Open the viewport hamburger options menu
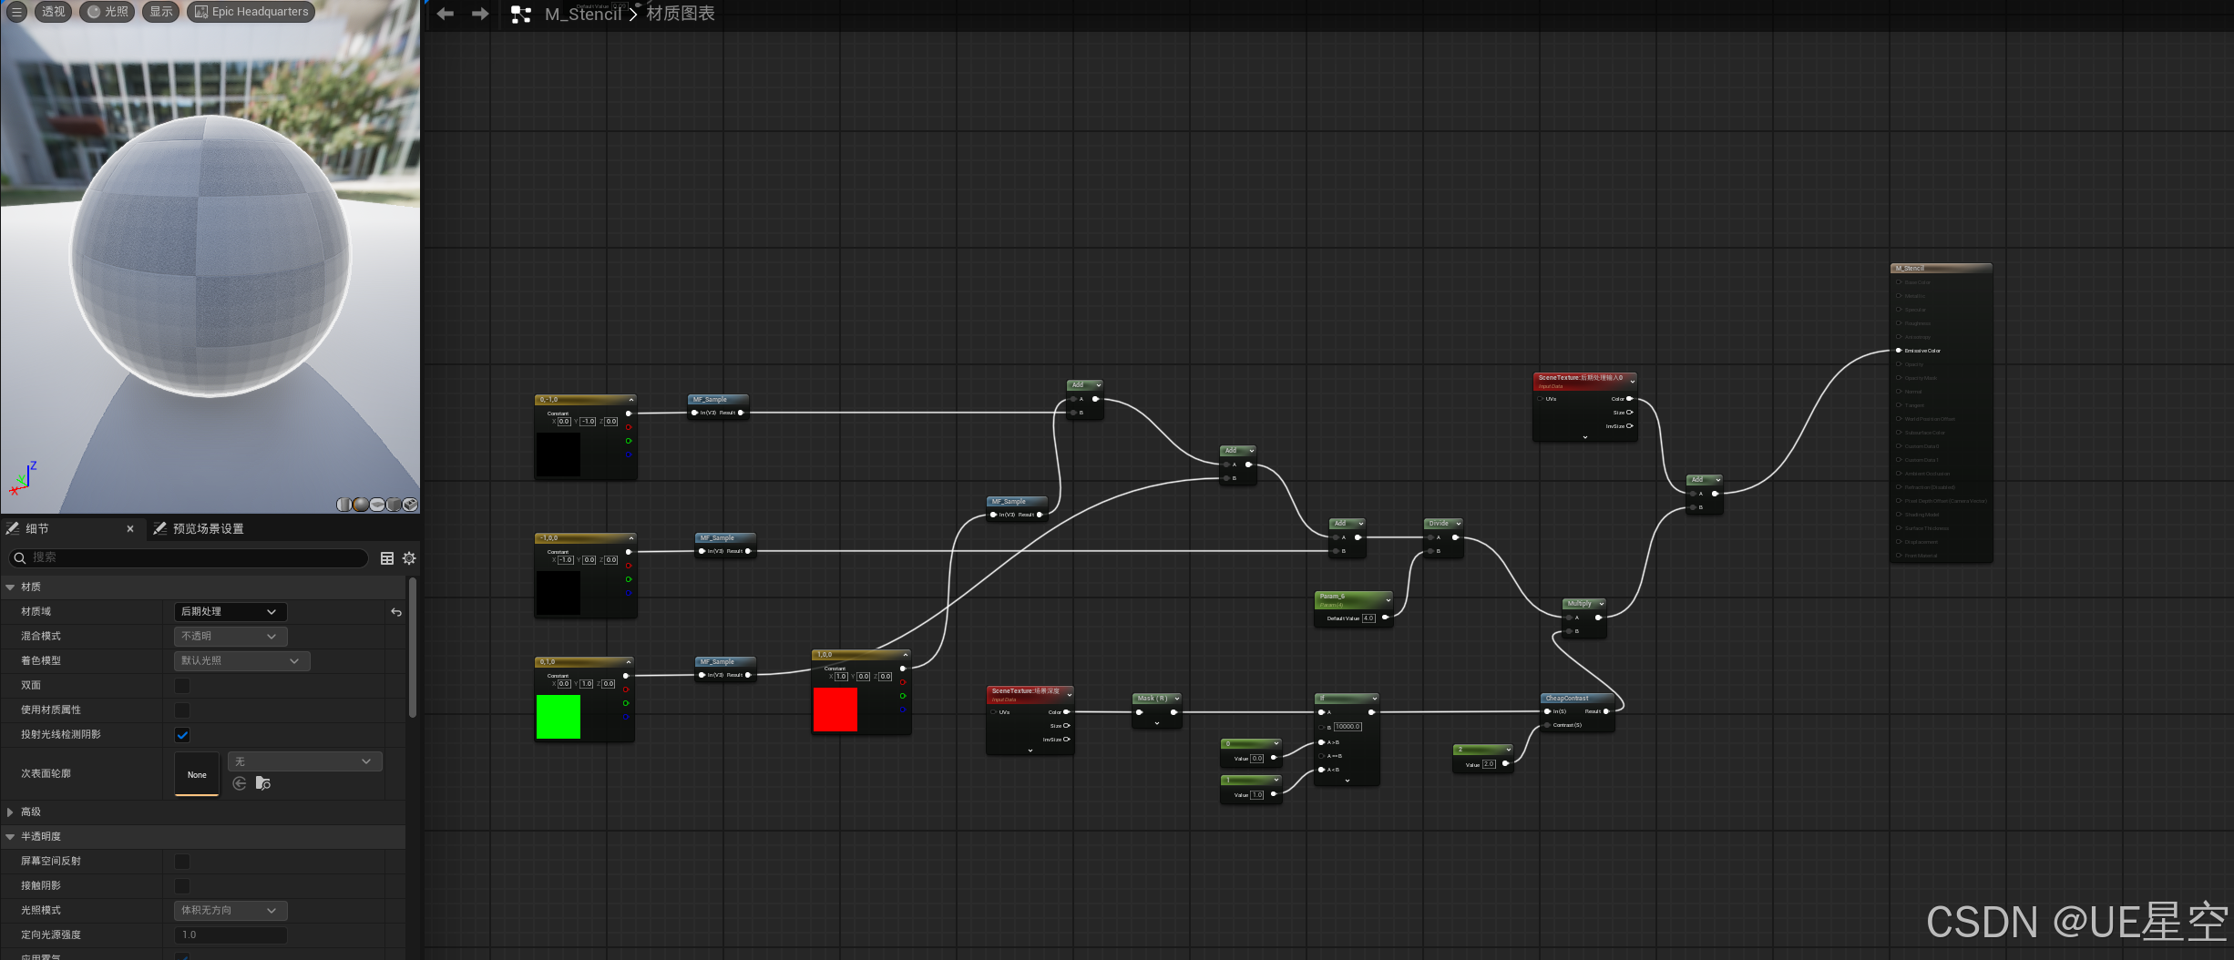 (x=16, y=12)
